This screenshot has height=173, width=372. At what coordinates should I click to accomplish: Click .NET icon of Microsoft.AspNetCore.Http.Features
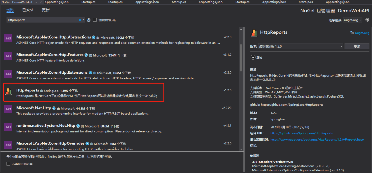[8, 56]
